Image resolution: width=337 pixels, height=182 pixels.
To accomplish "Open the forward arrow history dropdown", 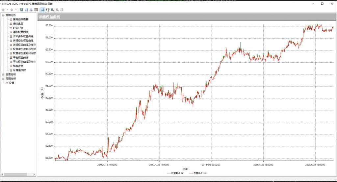I will click(x=16, y=10).
